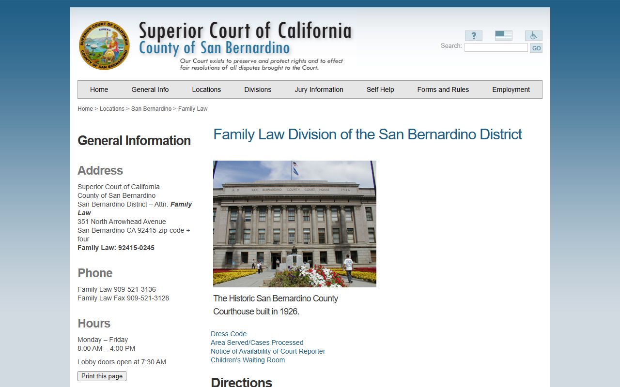Click the courthouse photo

[x=294, y=224]
